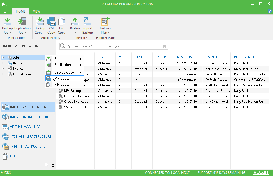Sort by the TYPE column header

(101, 57)
